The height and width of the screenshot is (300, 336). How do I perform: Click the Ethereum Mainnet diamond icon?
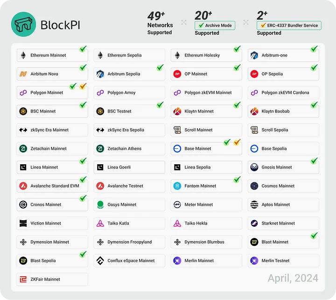(23, 55)
